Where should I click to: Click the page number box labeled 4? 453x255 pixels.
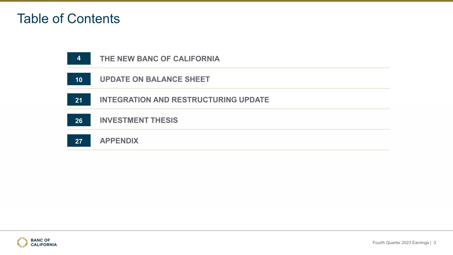click(x=79, y=58)
